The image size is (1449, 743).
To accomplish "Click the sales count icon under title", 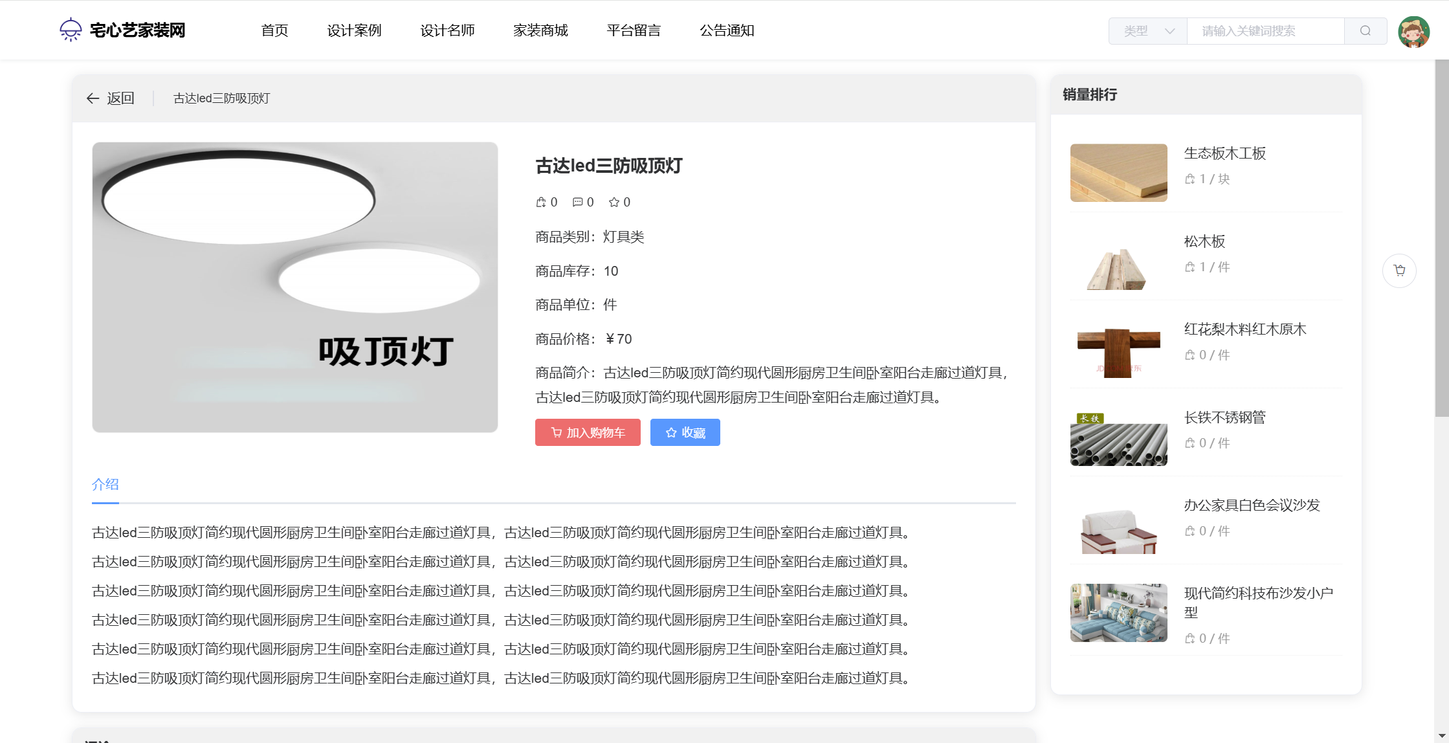I will pos(541,203).
